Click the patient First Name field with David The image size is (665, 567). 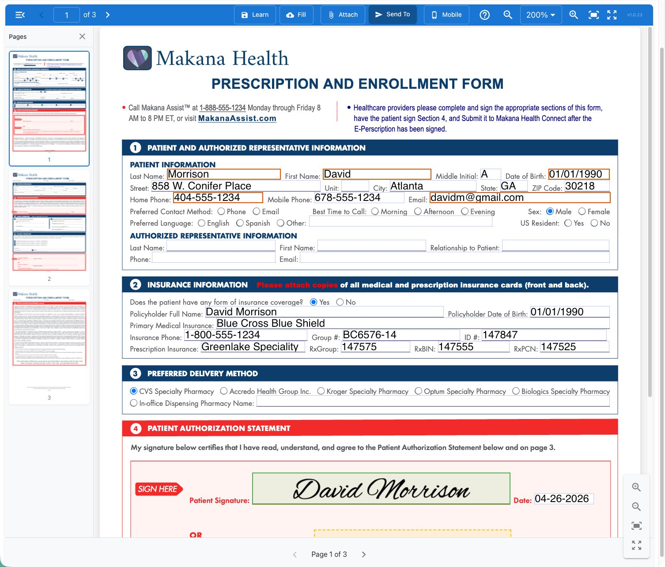click(377, 174)
